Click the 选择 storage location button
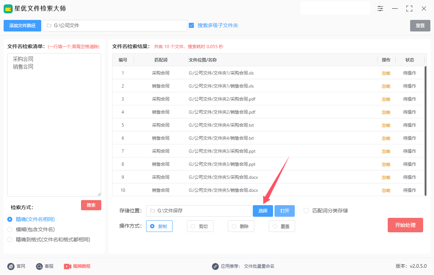Viewport: 434px width, 275px height. (x=263, y=211)
